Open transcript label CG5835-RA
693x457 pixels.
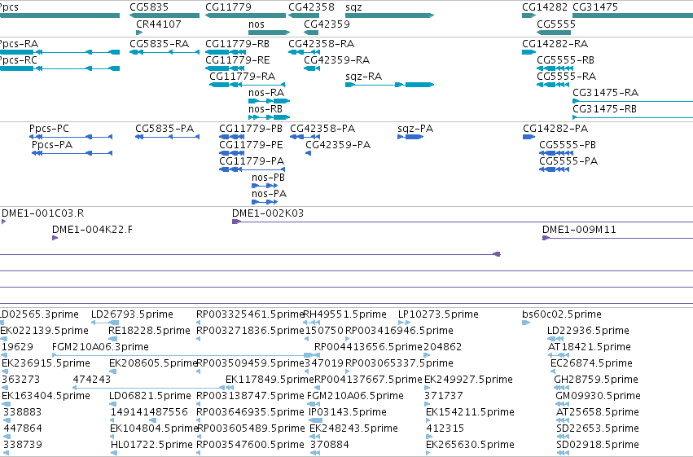tap(159, 44)
